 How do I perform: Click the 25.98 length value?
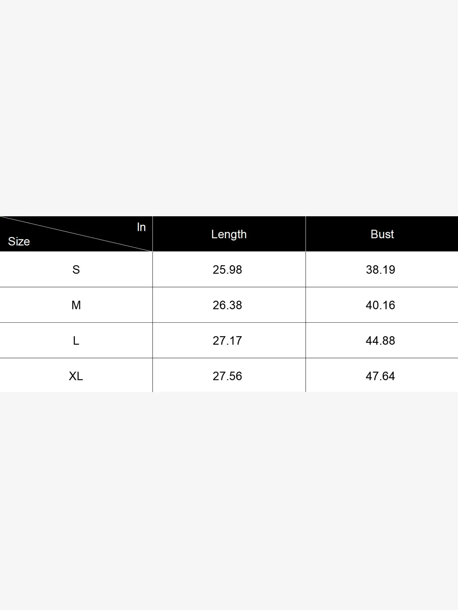pos(227,270)
